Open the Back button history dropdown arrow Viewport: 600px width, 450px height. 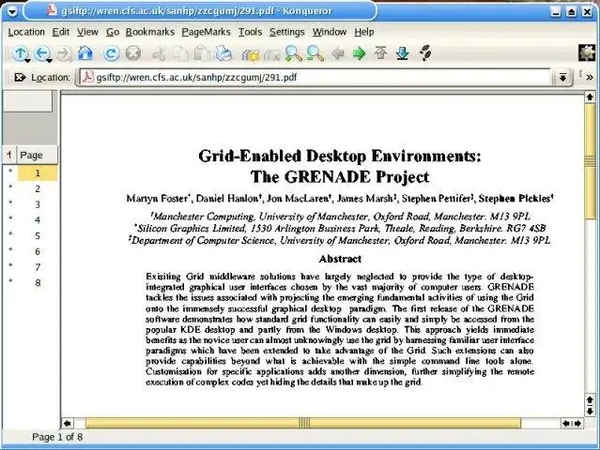(x=50, y=60)
